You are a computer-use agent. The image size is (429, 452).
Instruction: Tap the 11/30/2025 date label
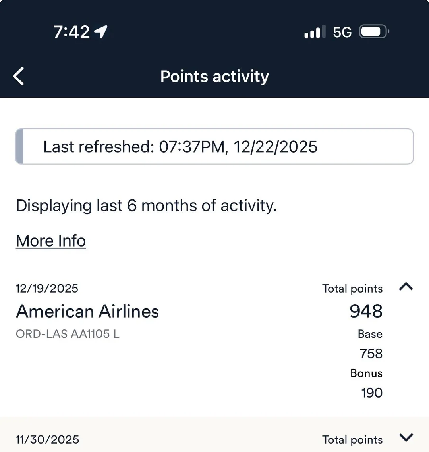tap(47, 439)
